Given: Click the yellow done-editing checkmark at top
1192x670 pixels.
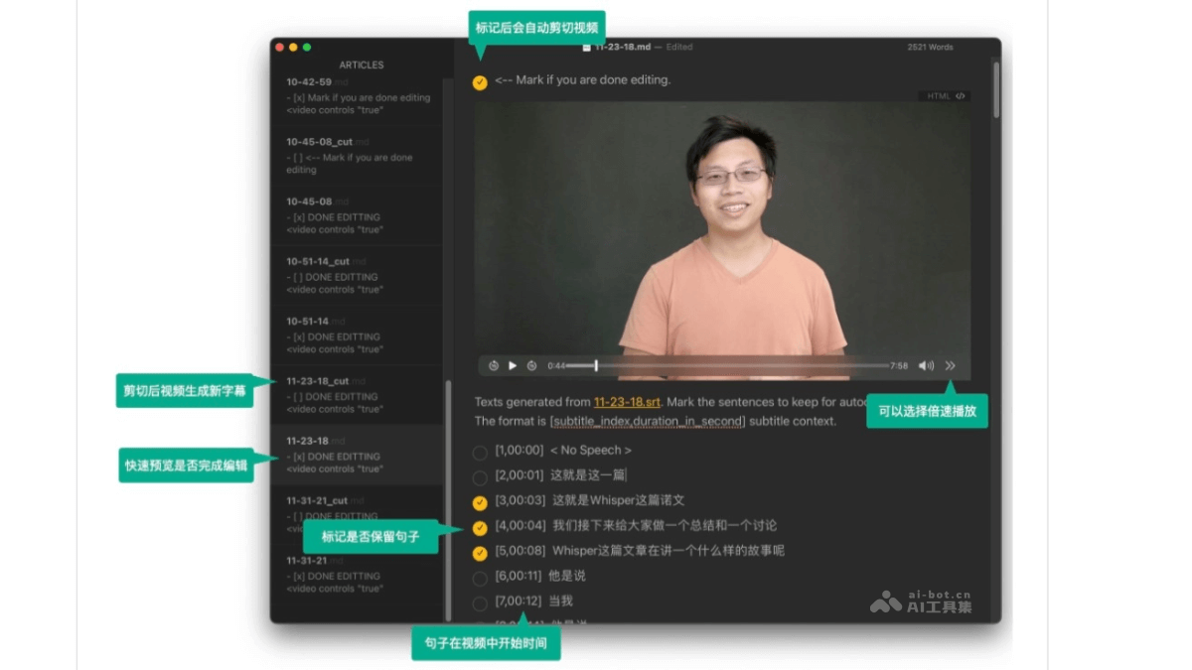Looking at the screenshot, I should [478, 82].
